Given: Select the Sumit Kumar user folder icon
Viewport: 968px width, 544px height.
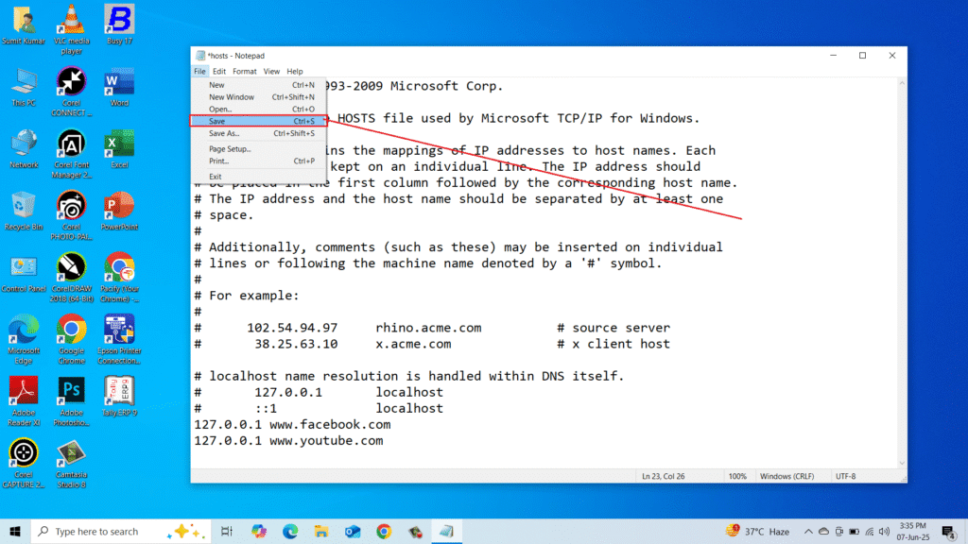Looking at the screenshot, I should (24, 24).
